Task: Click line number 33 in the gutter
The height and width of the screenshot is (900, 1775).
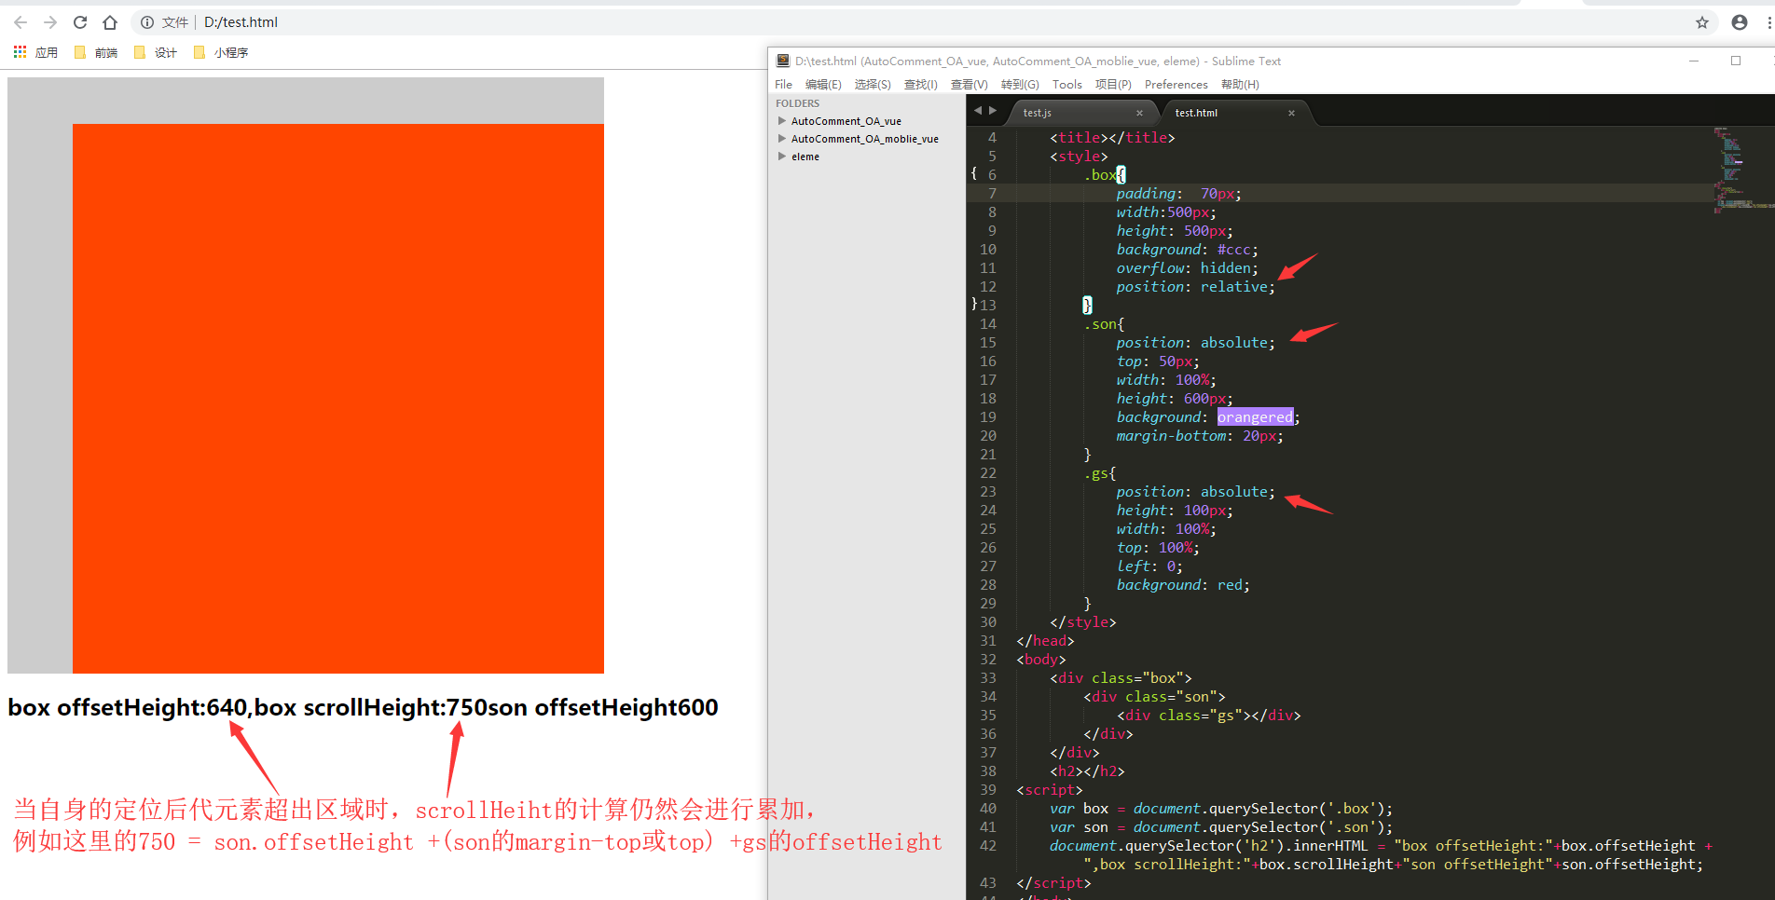Action: tap(988, 678)
